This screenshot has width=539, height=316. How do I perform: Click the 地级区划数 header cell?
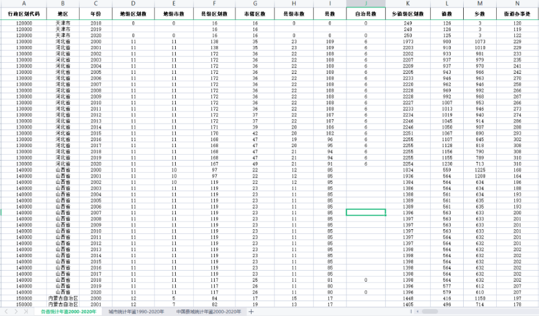click(x=134, y=14)
